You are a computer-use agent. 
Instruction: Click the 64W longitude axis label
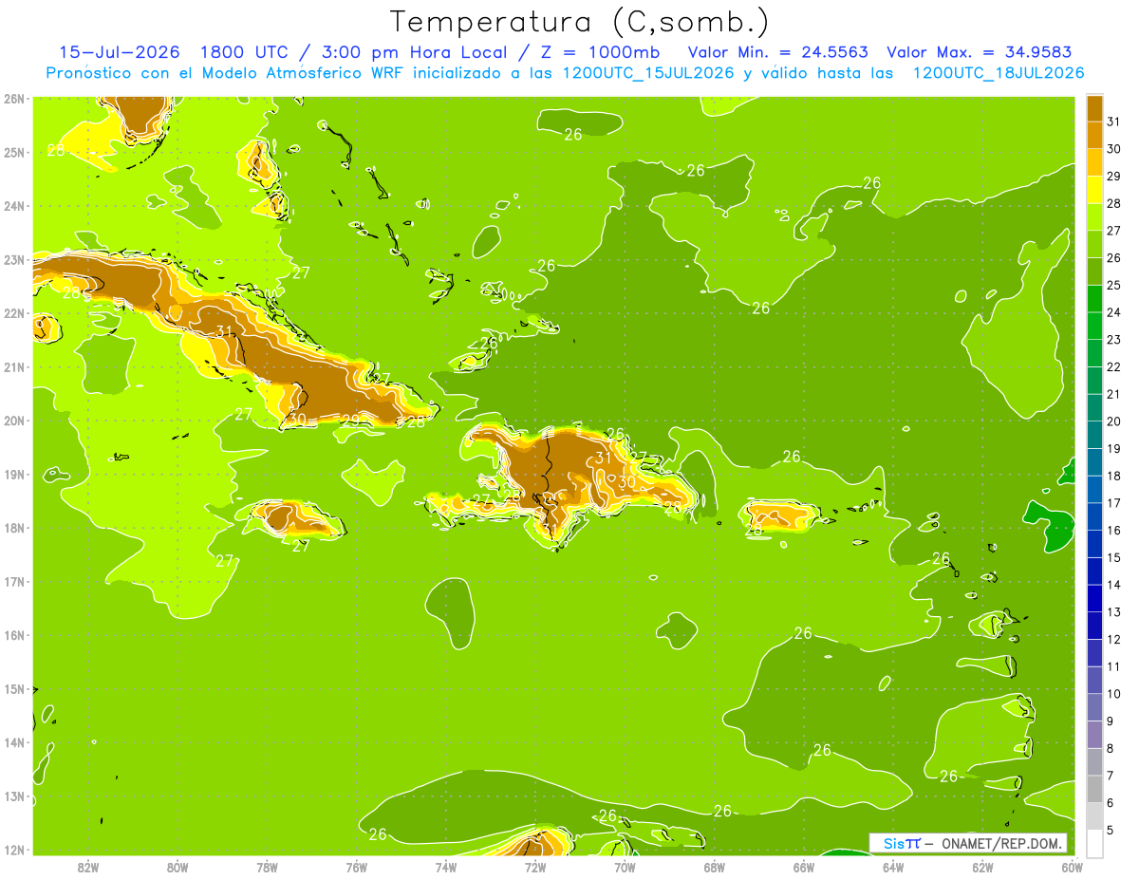click(893, 867)
